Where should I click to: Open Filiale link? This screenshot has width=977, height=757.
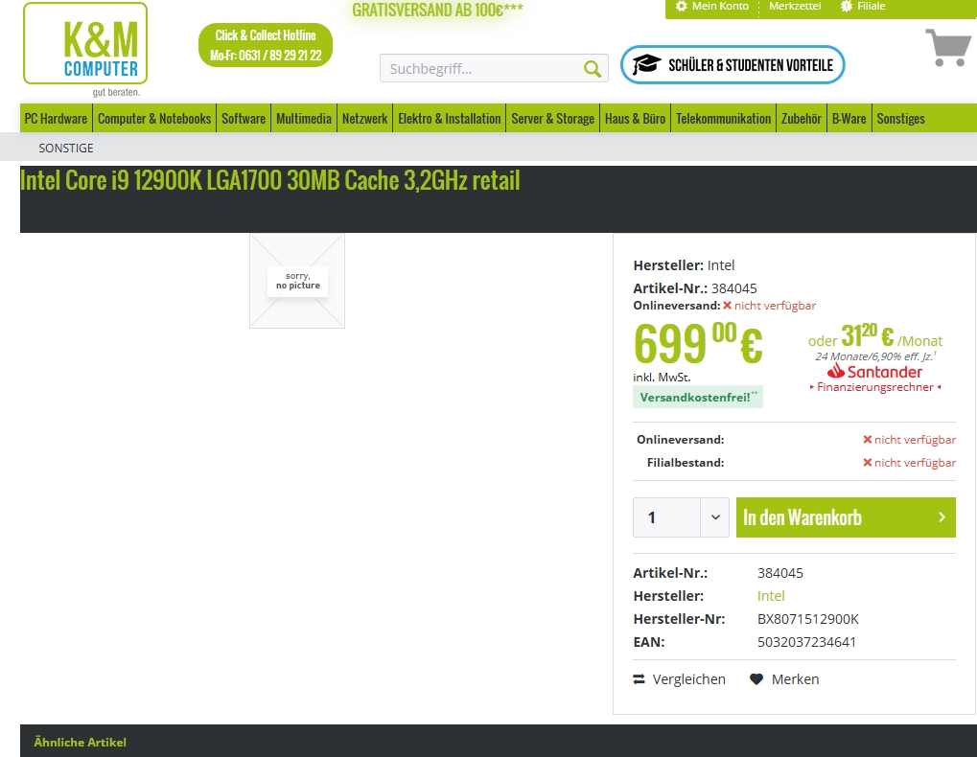pos(872,6)
